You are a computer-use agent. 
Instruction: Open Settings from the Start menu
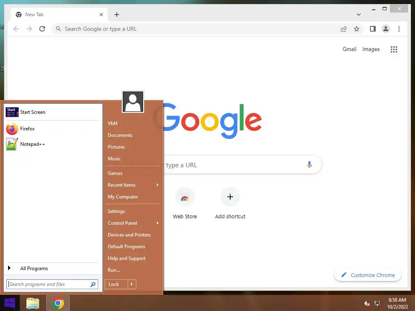(x=133, y=211)
